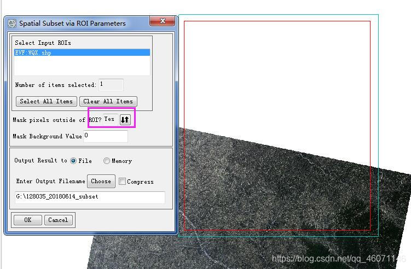Click the Clear All Items button
The image size is (411, 269).
[108, 101]
